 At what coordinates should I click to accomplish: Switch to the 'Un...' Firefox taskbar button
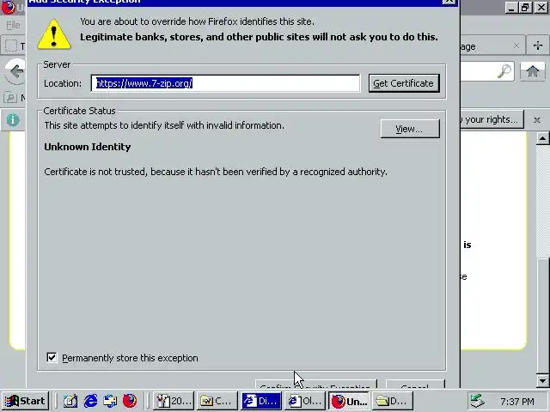click(x=349, y=401)
